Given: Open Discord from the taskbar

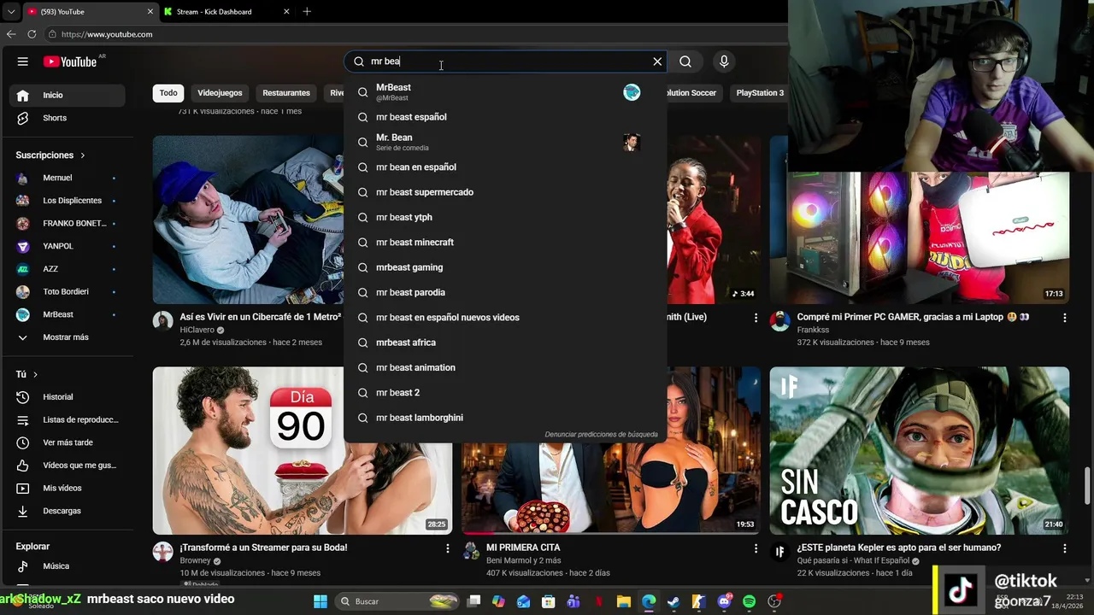Looking at the screenshot, I should (725, 601).
